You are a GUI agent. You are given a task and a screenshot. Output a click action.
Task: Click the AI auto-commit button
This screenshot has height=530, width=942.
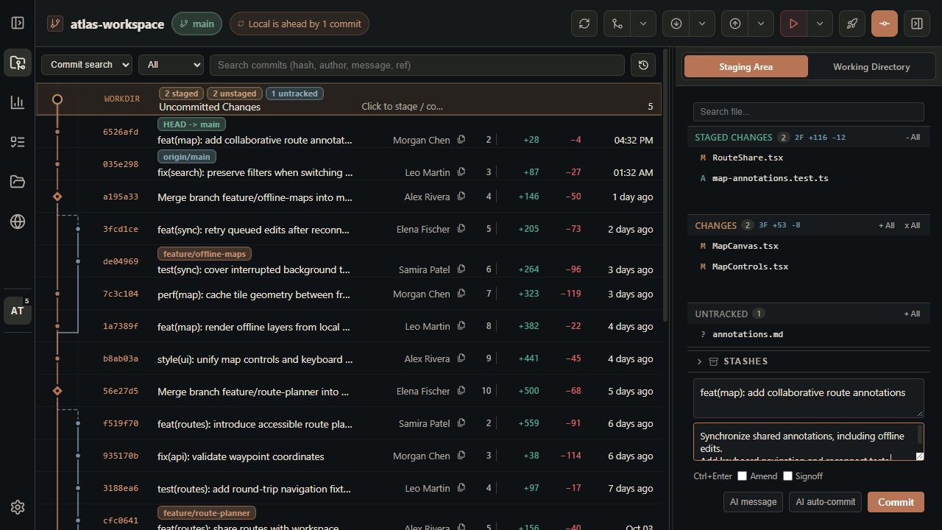(826, 502)
